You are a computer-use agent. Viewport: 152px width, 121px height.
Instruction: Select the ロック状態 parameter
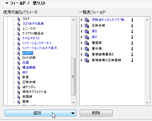click(29, 58)
